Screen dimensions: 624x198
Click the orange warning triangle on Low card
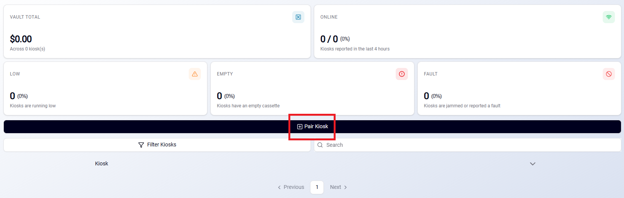click(x=195, y=74)
